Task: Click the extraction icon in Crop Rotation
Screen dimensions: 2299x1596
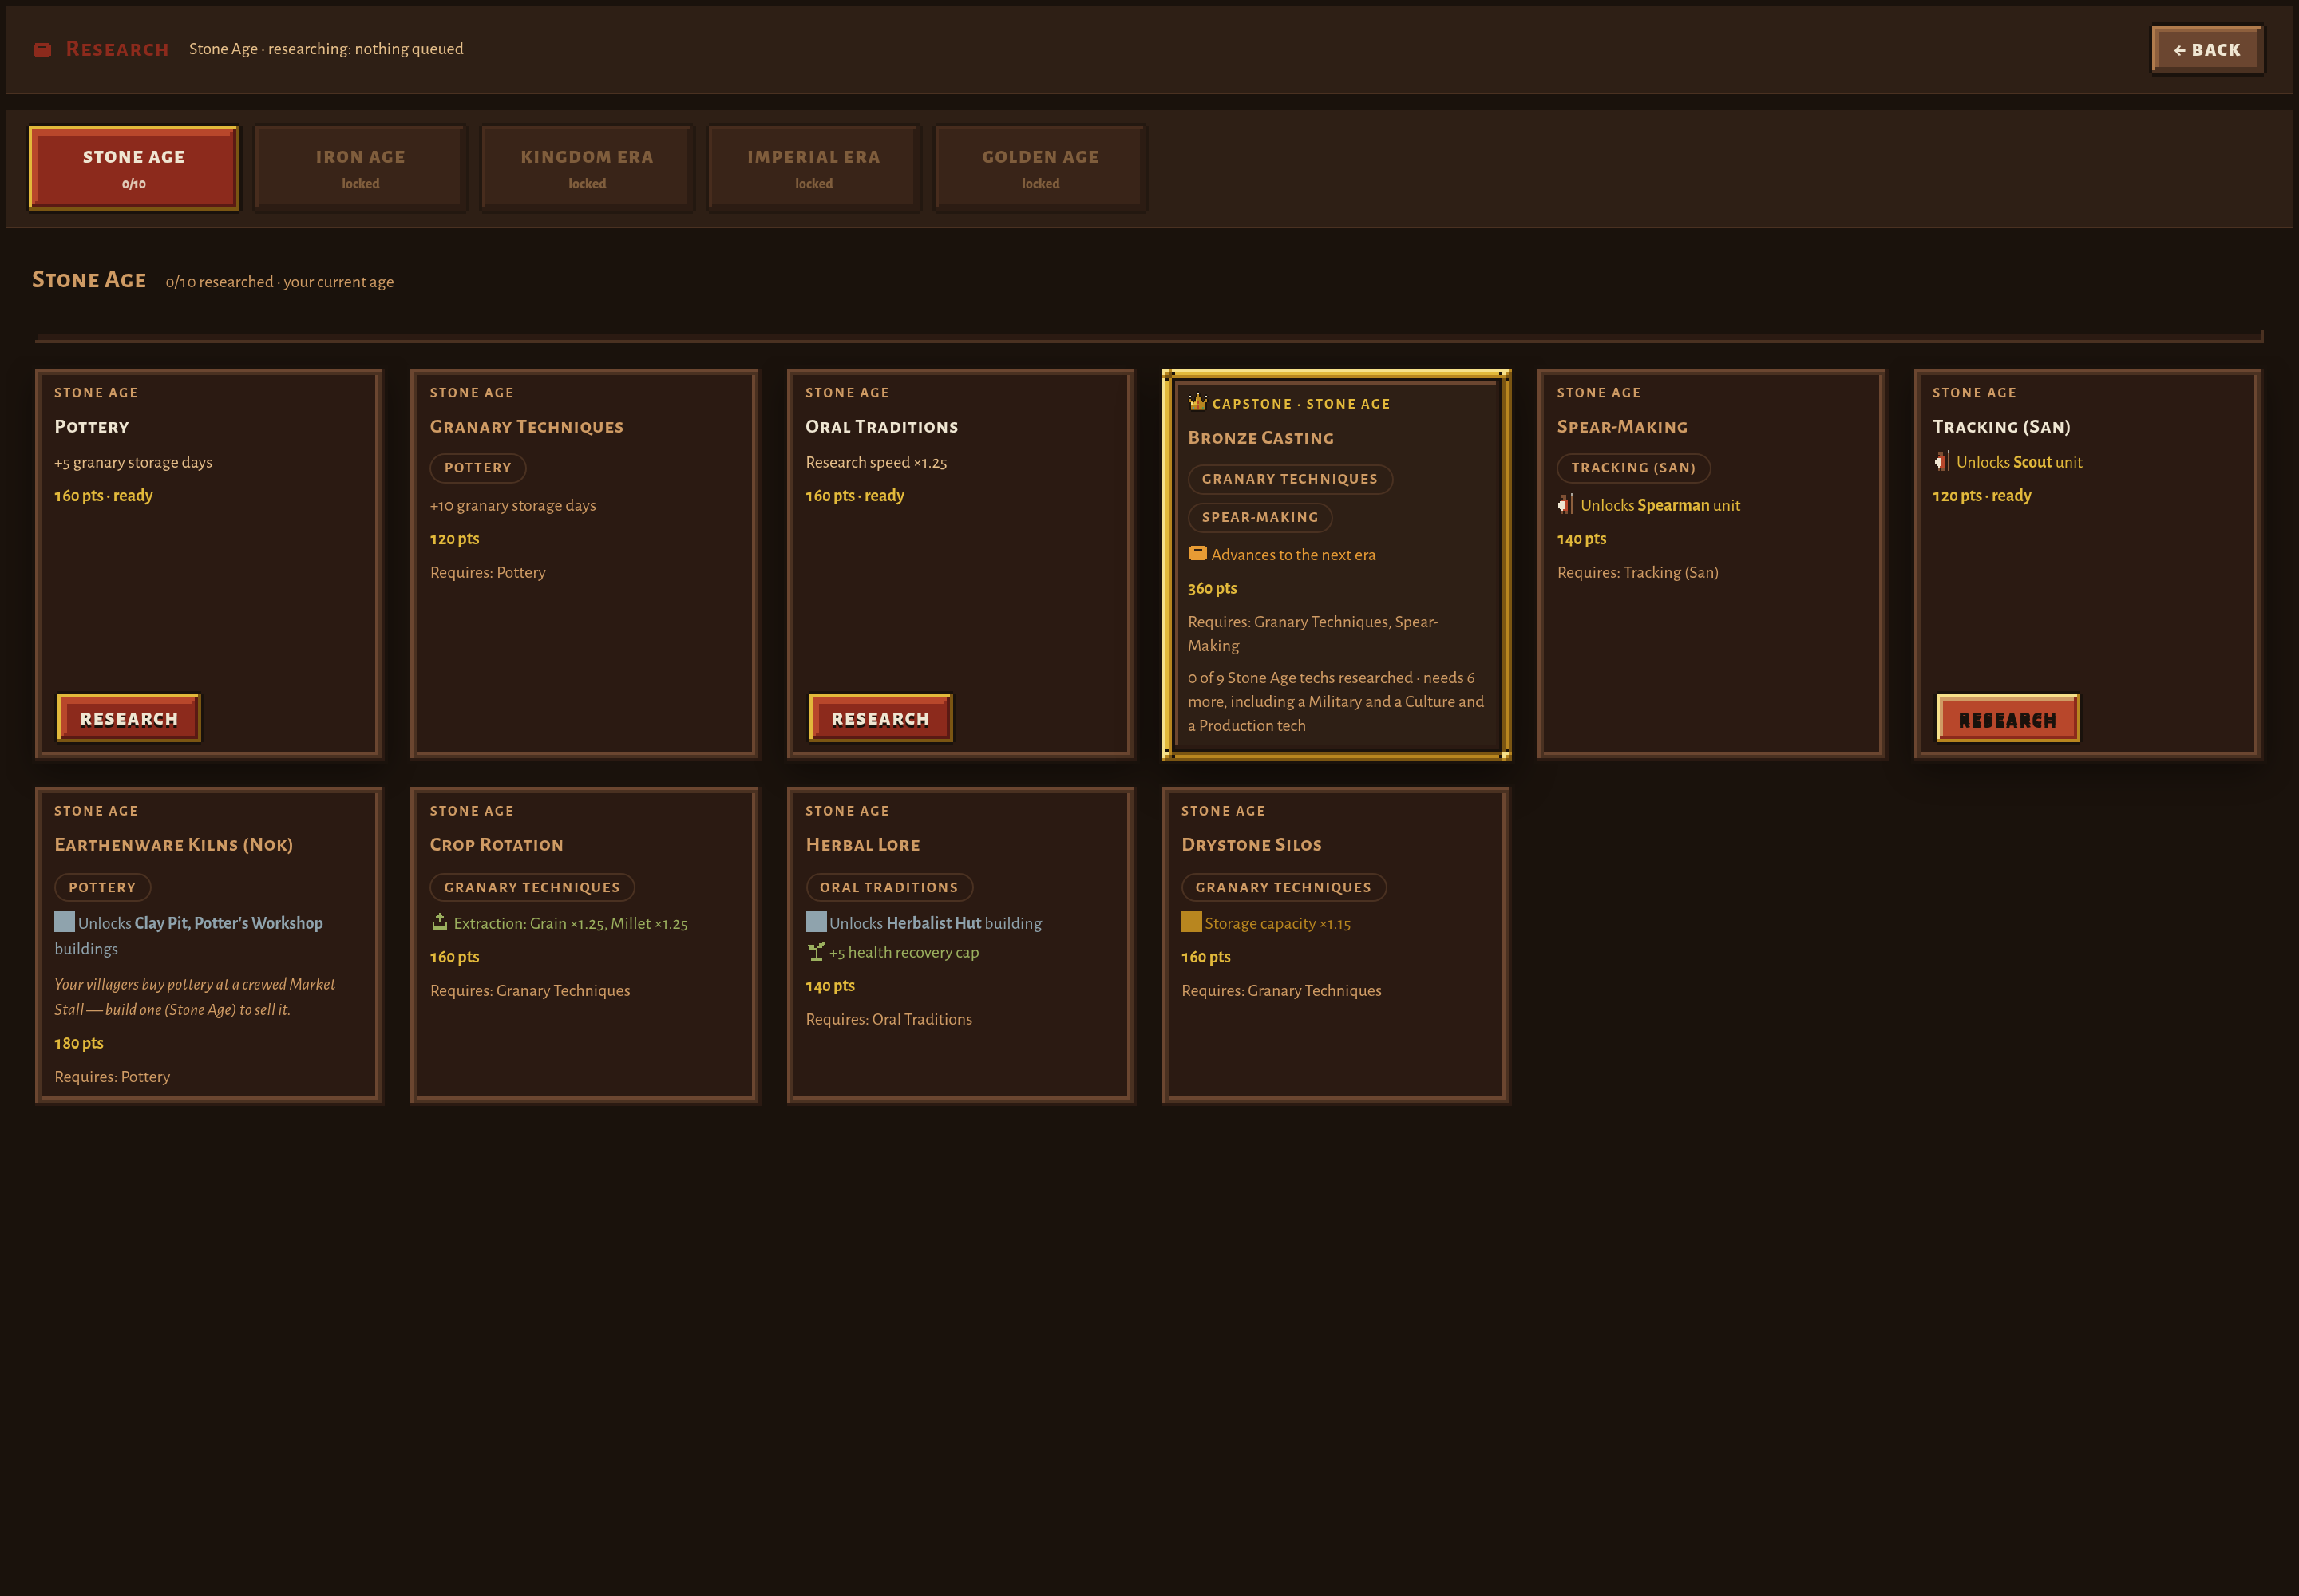Action: click(439, 922)
